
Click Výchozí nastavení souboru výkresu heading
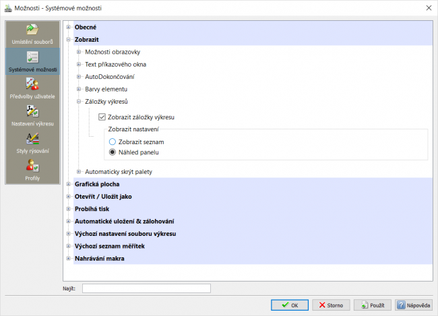[125, 234]
